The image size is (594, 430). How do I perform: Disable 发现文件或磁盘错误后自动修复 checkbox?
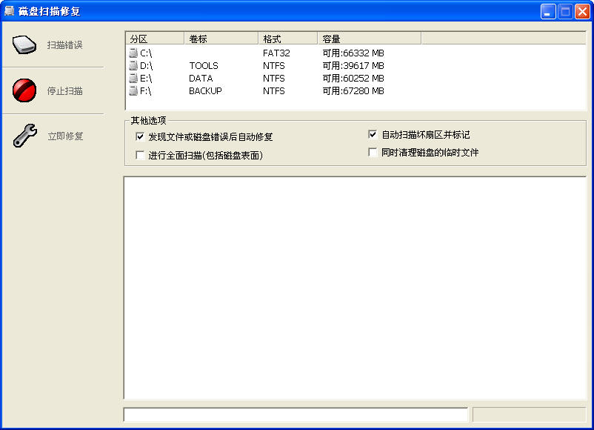point(140,137)
